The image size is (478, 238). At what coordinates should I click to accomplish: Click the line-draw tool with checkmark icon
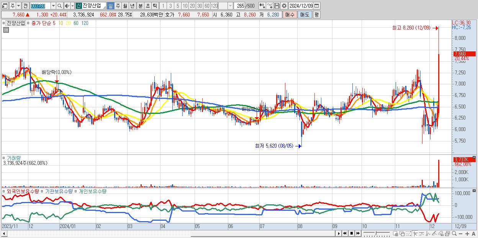click(270, 6)
